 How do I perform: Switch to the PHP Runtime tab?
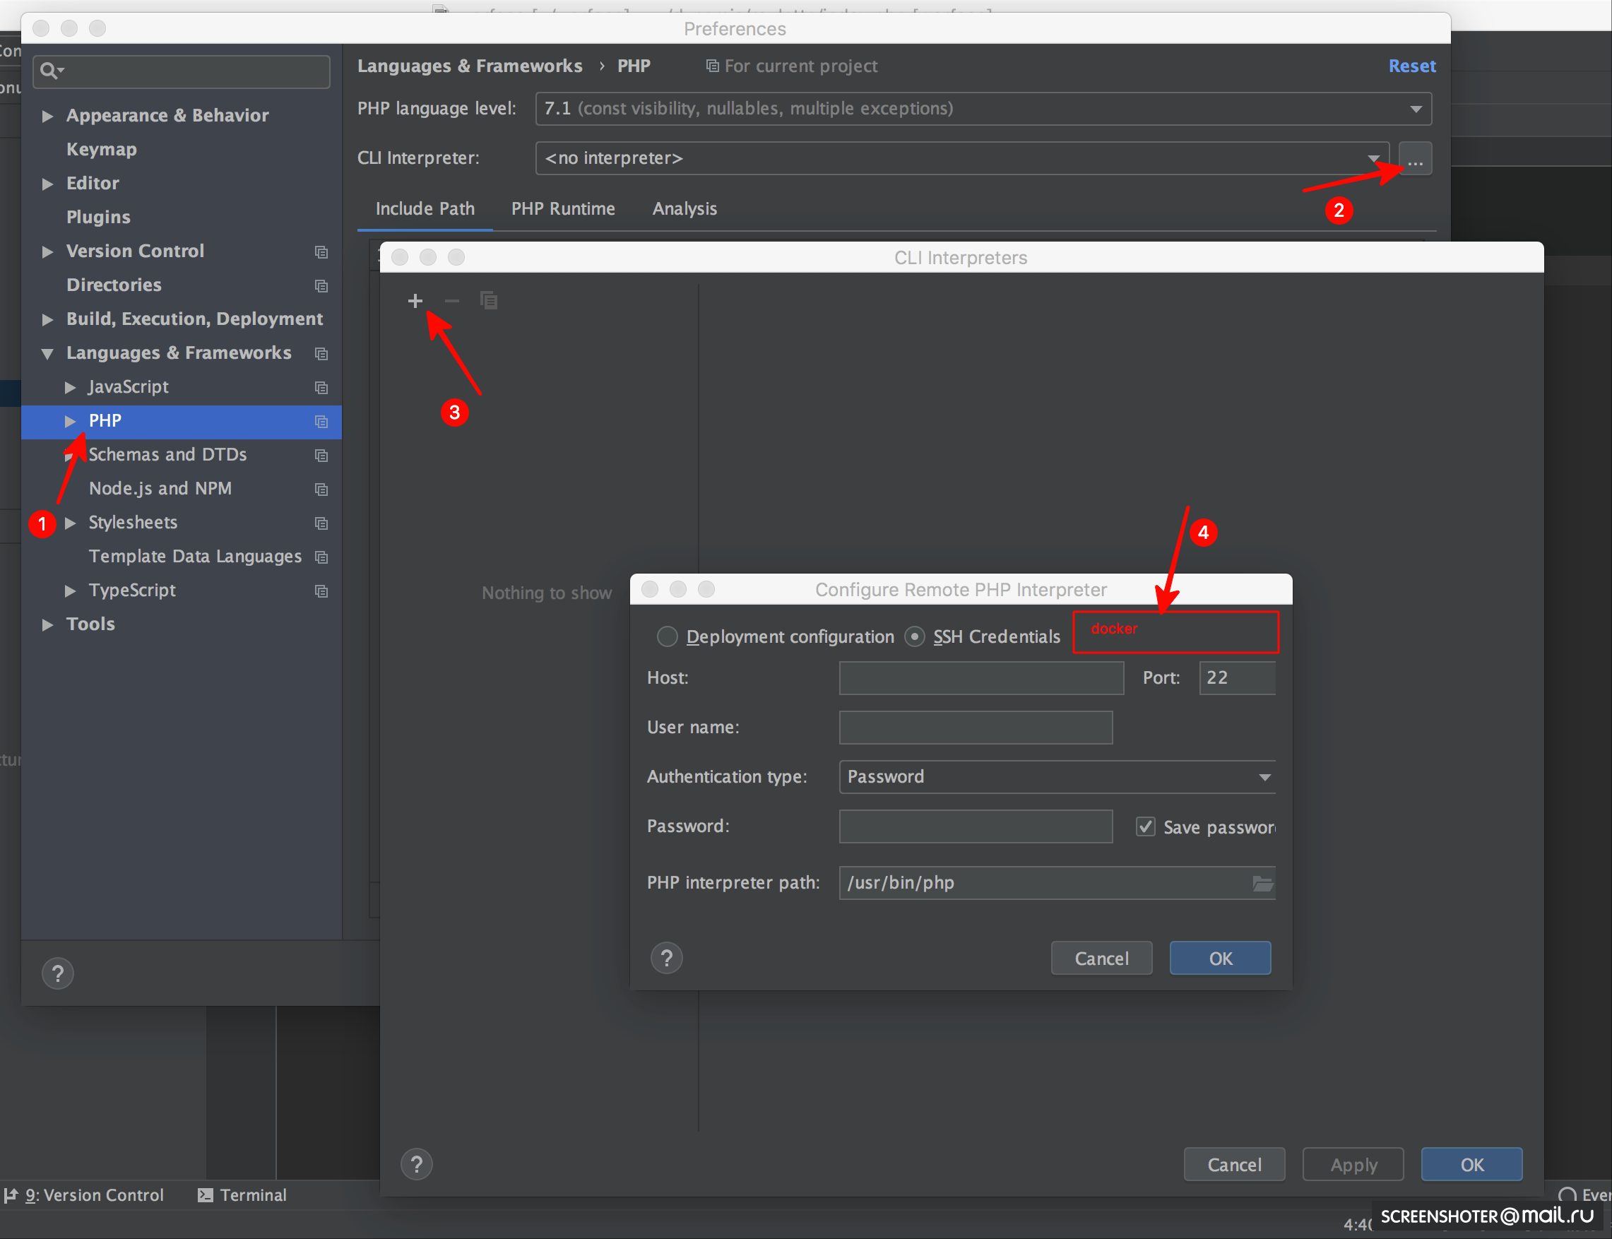(x=563, y=208)
